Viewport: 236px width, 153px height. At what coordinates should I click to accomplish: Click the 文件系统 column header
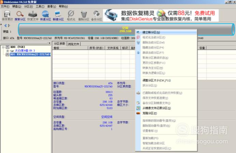113,48
